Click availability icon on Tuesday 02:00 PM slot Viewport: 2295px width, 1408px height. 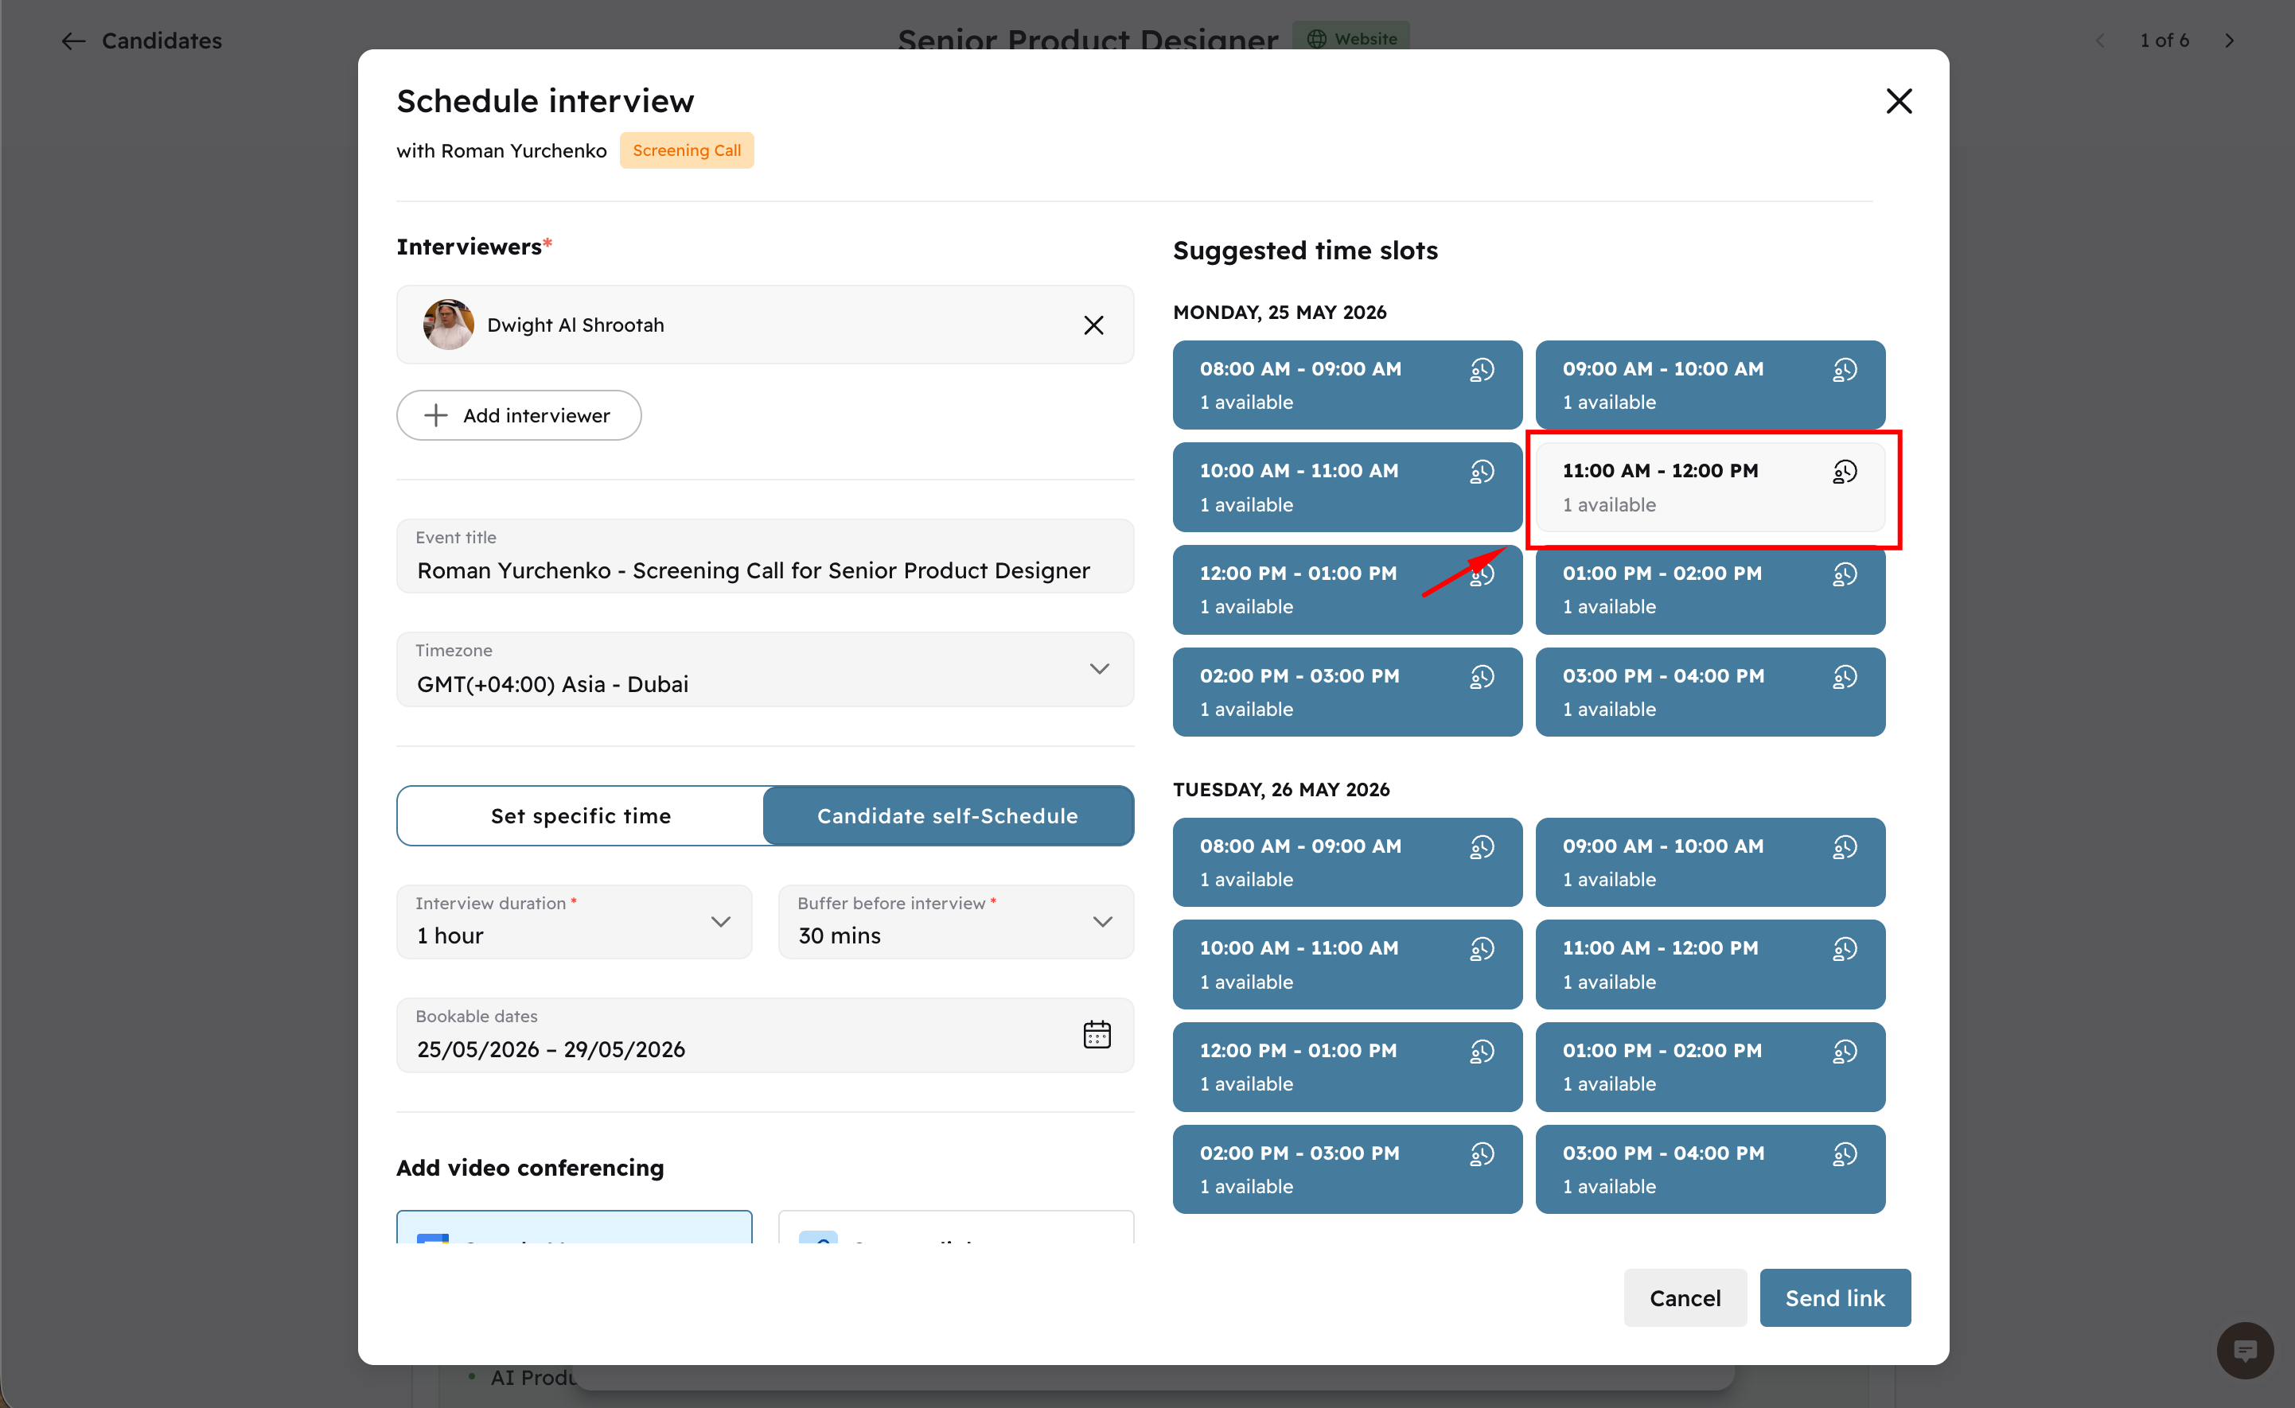tap(1482, 1153)
